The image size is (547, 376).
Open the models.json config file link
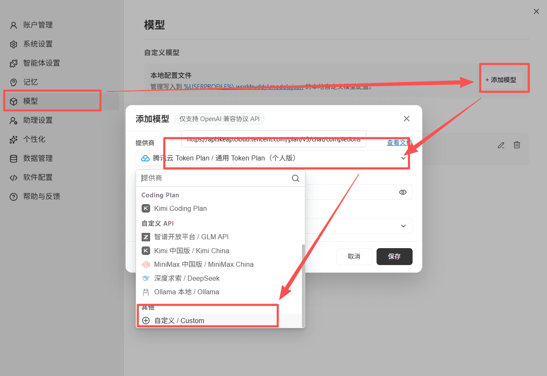pos(243,87)
